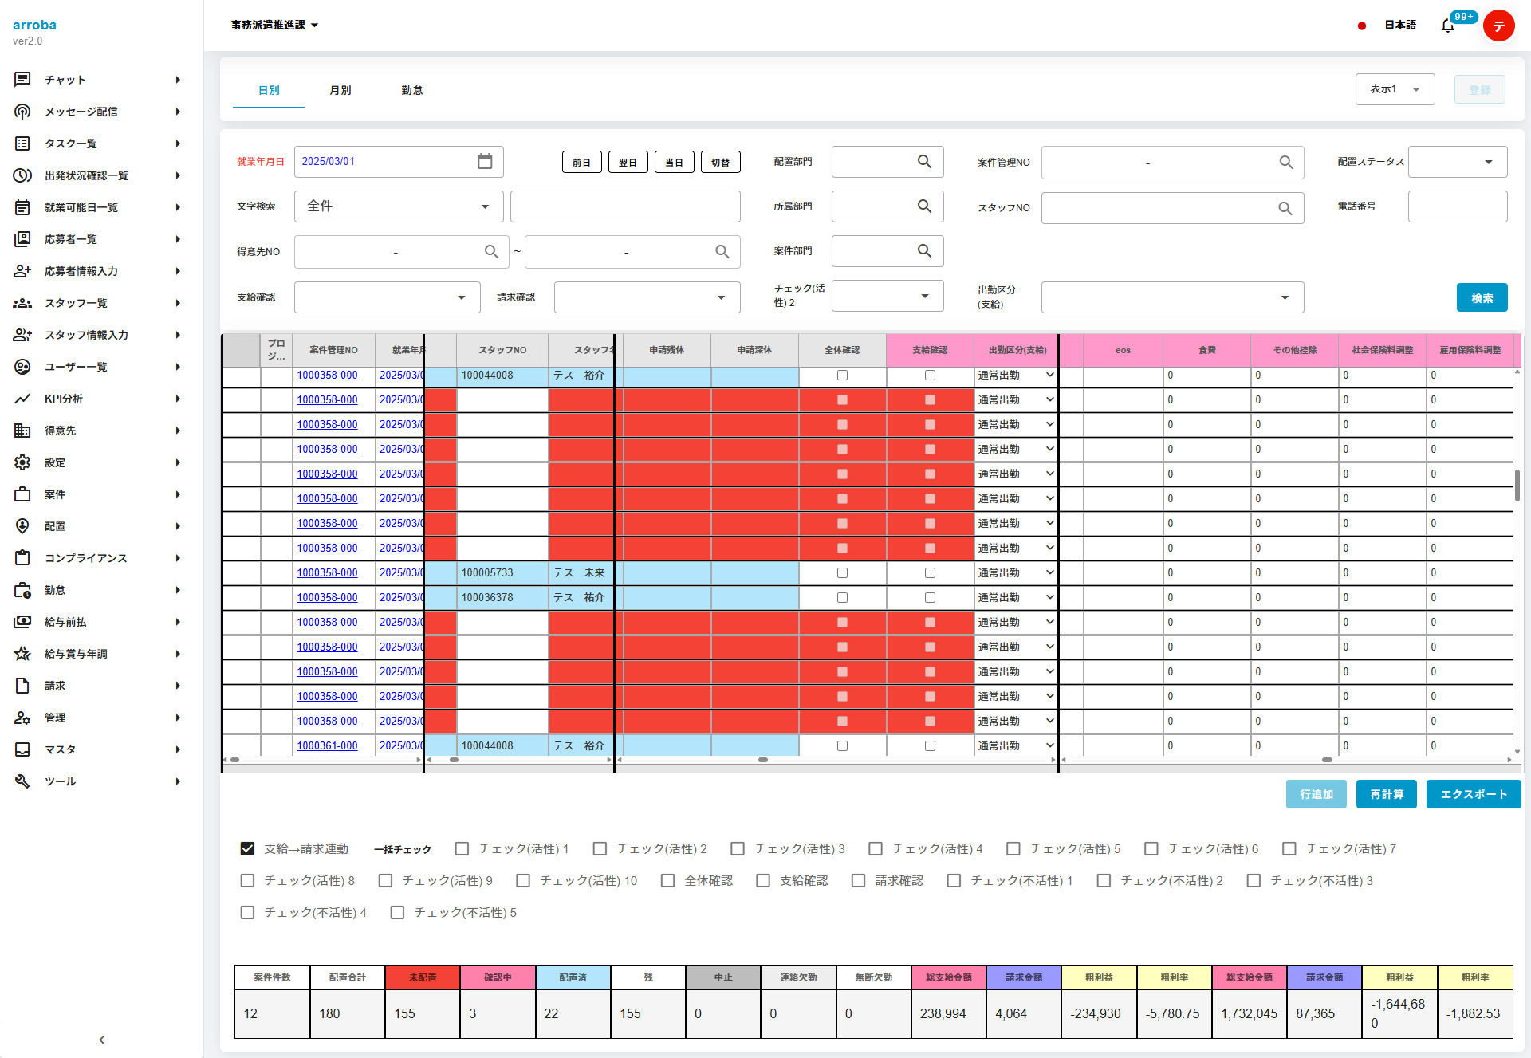1531x1058 pixels.
Task: Click the 検索 search button
Action: tap(1482, 298)
